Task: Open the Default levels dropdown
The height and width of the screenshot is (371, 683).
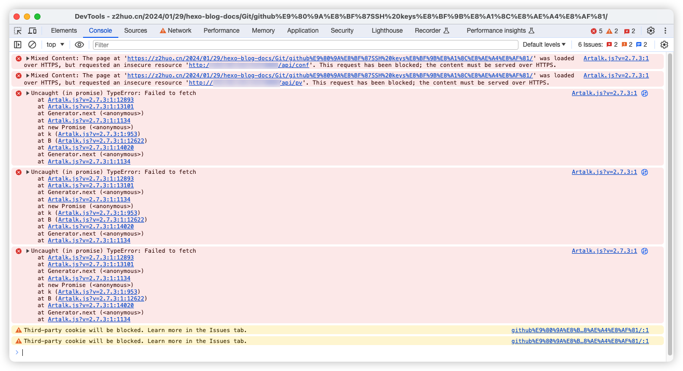Action: [x=544, y=45]
